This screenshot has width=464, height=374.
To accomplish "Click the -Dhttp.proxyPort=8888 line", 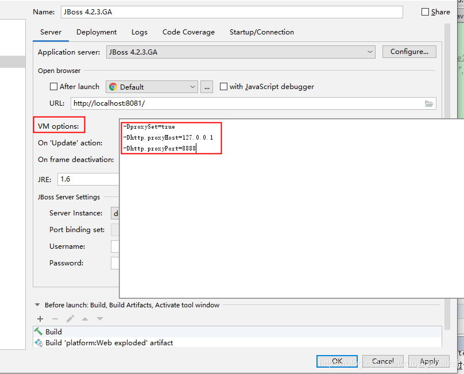I will (x=160, y=148).
